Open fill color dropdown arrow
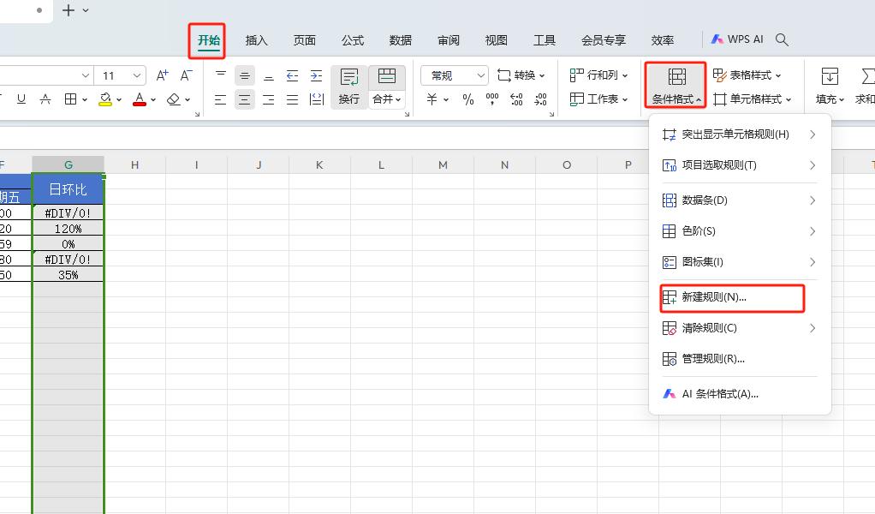 click(119, 100)
